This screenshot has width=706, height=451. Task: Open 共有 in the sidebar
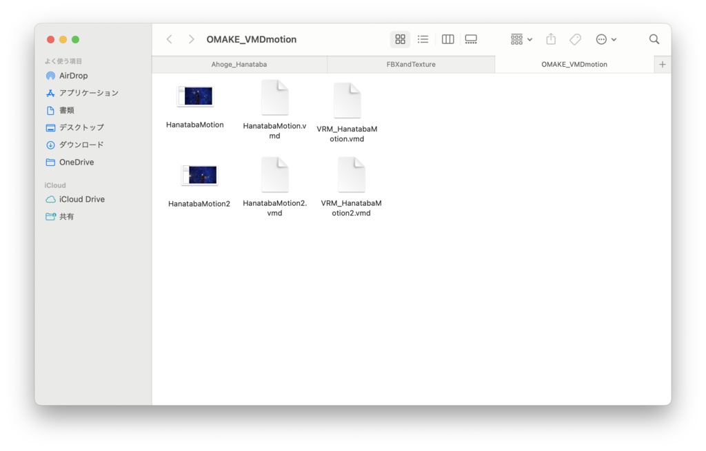(x=66, y=217)
